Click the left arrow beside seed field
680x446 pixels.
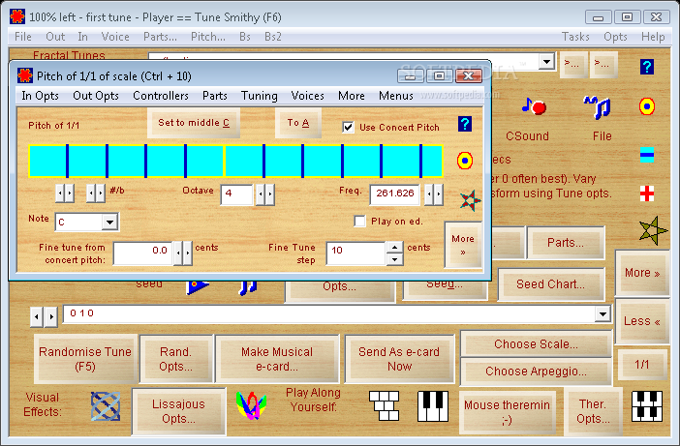37,316
